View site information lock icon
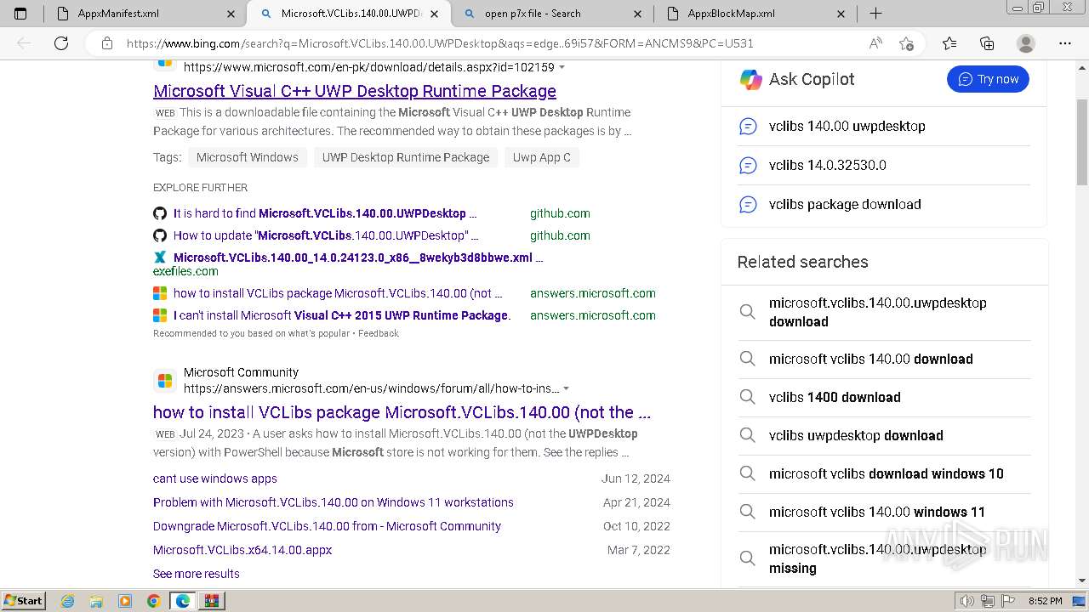 107,43
